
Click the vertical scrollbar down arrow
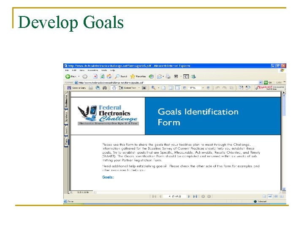coord(284,189)
